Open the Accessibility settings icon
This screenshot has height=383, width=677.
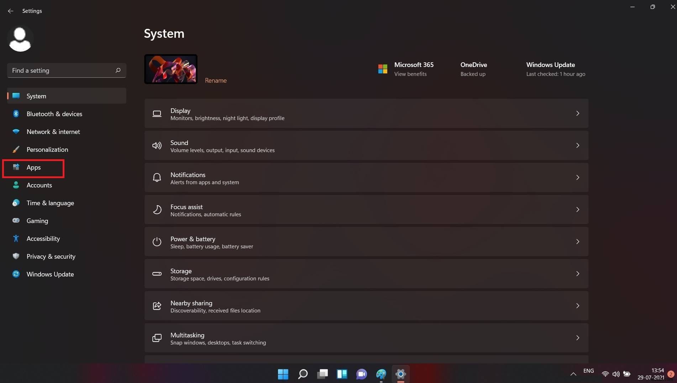tap(16, 238)
